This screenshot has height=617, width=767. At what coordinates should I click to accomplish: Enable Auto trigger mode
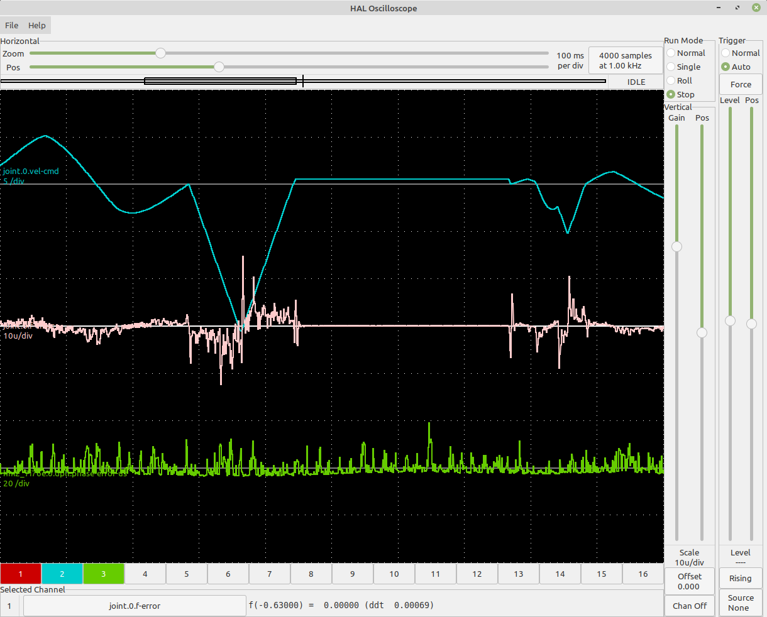pyautogui.click(x=725, y=67)
